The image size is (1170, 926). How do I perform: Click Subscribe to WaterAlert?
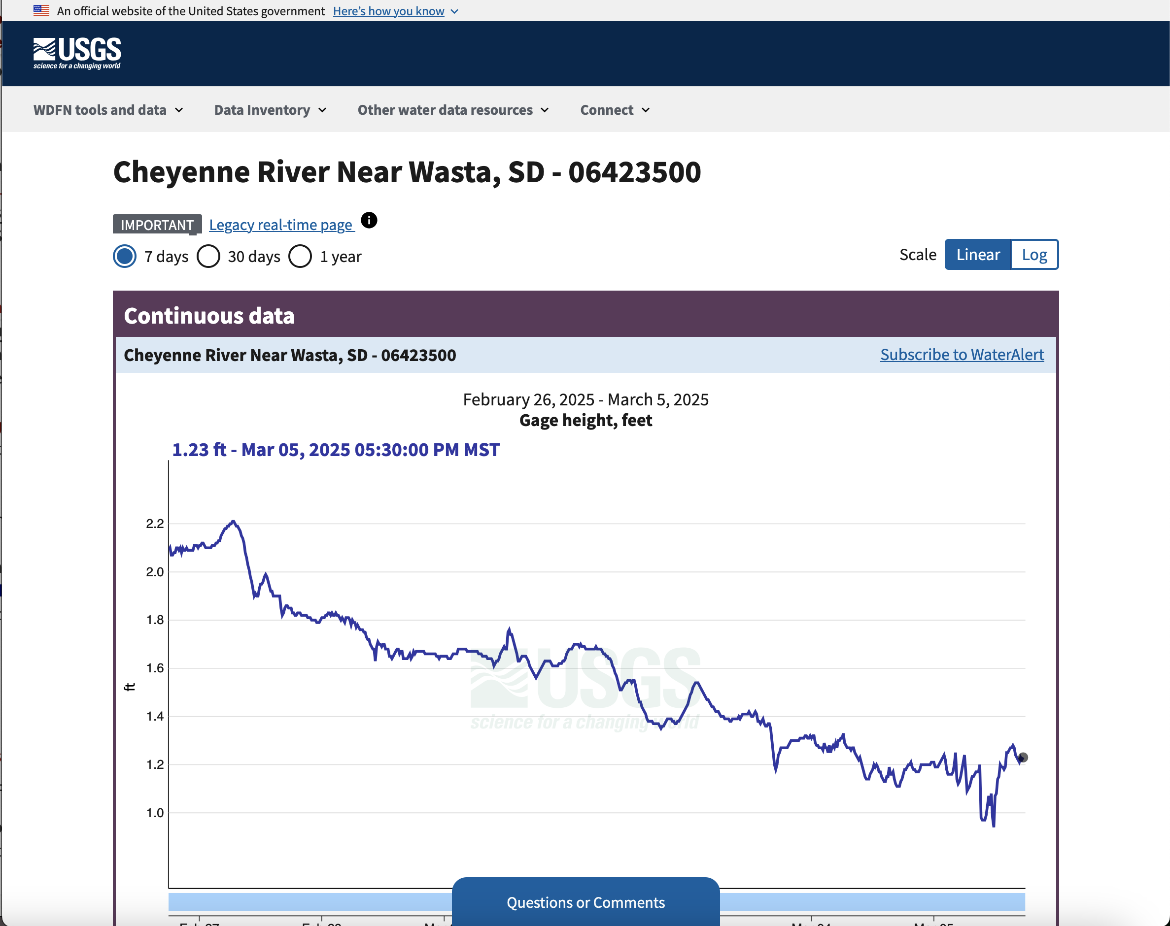coord(962,355)
